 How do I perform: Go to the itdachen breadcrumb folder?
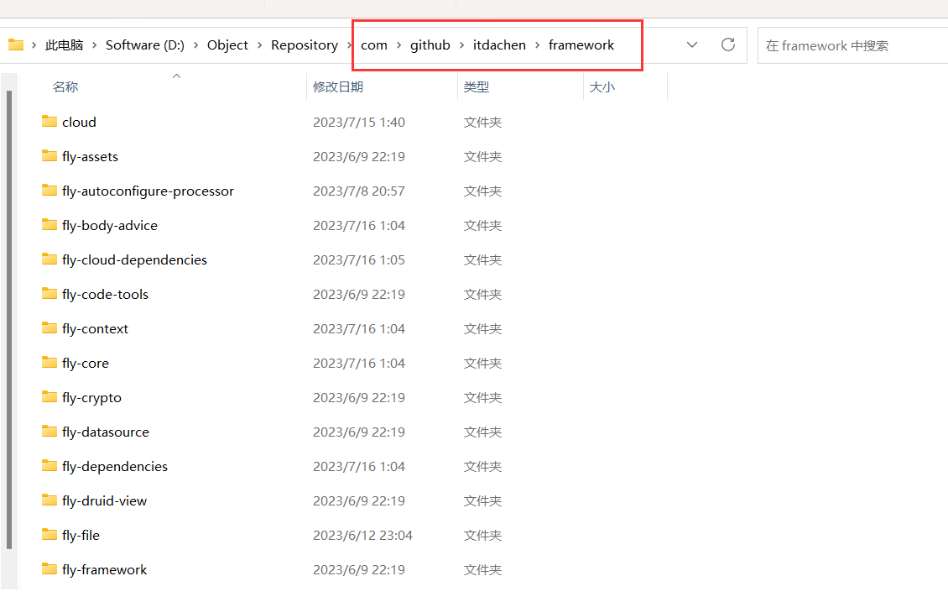[x=499, y=45]
